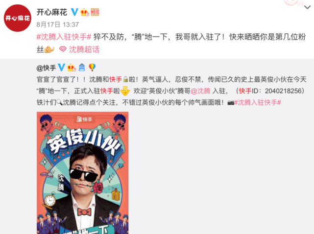Image resolution: width=314 pixels, height=234 pixels.
Task: Open the @快手 account name
Action: (46, 68)
